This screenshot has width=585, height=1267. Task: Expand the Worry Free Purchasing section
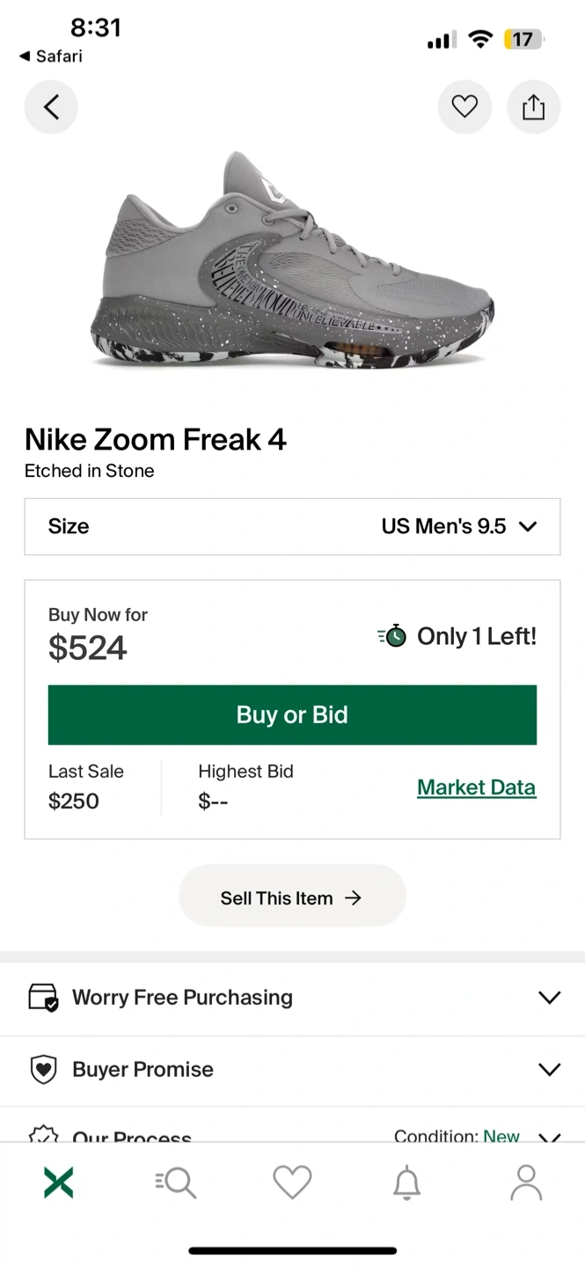point(292,998)
